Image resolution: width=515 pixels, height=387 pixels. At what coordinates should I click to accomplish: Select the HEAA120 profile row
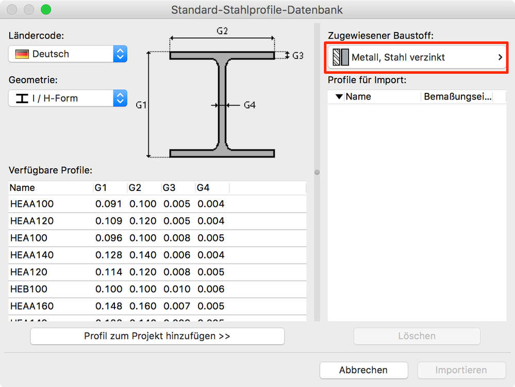click(157, 221)
